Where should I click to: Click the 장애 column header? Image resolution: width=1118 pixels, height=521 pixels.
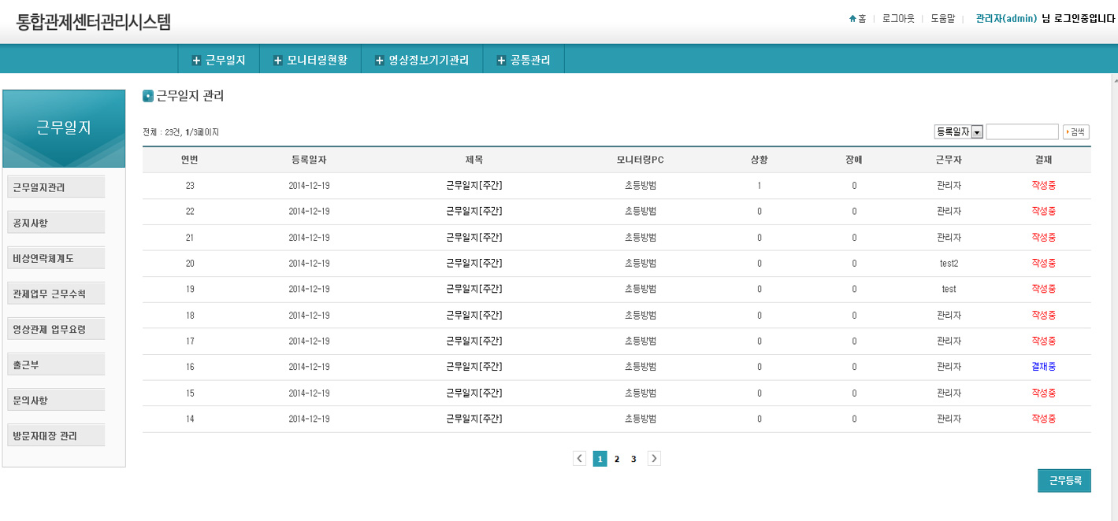(854, 160)
